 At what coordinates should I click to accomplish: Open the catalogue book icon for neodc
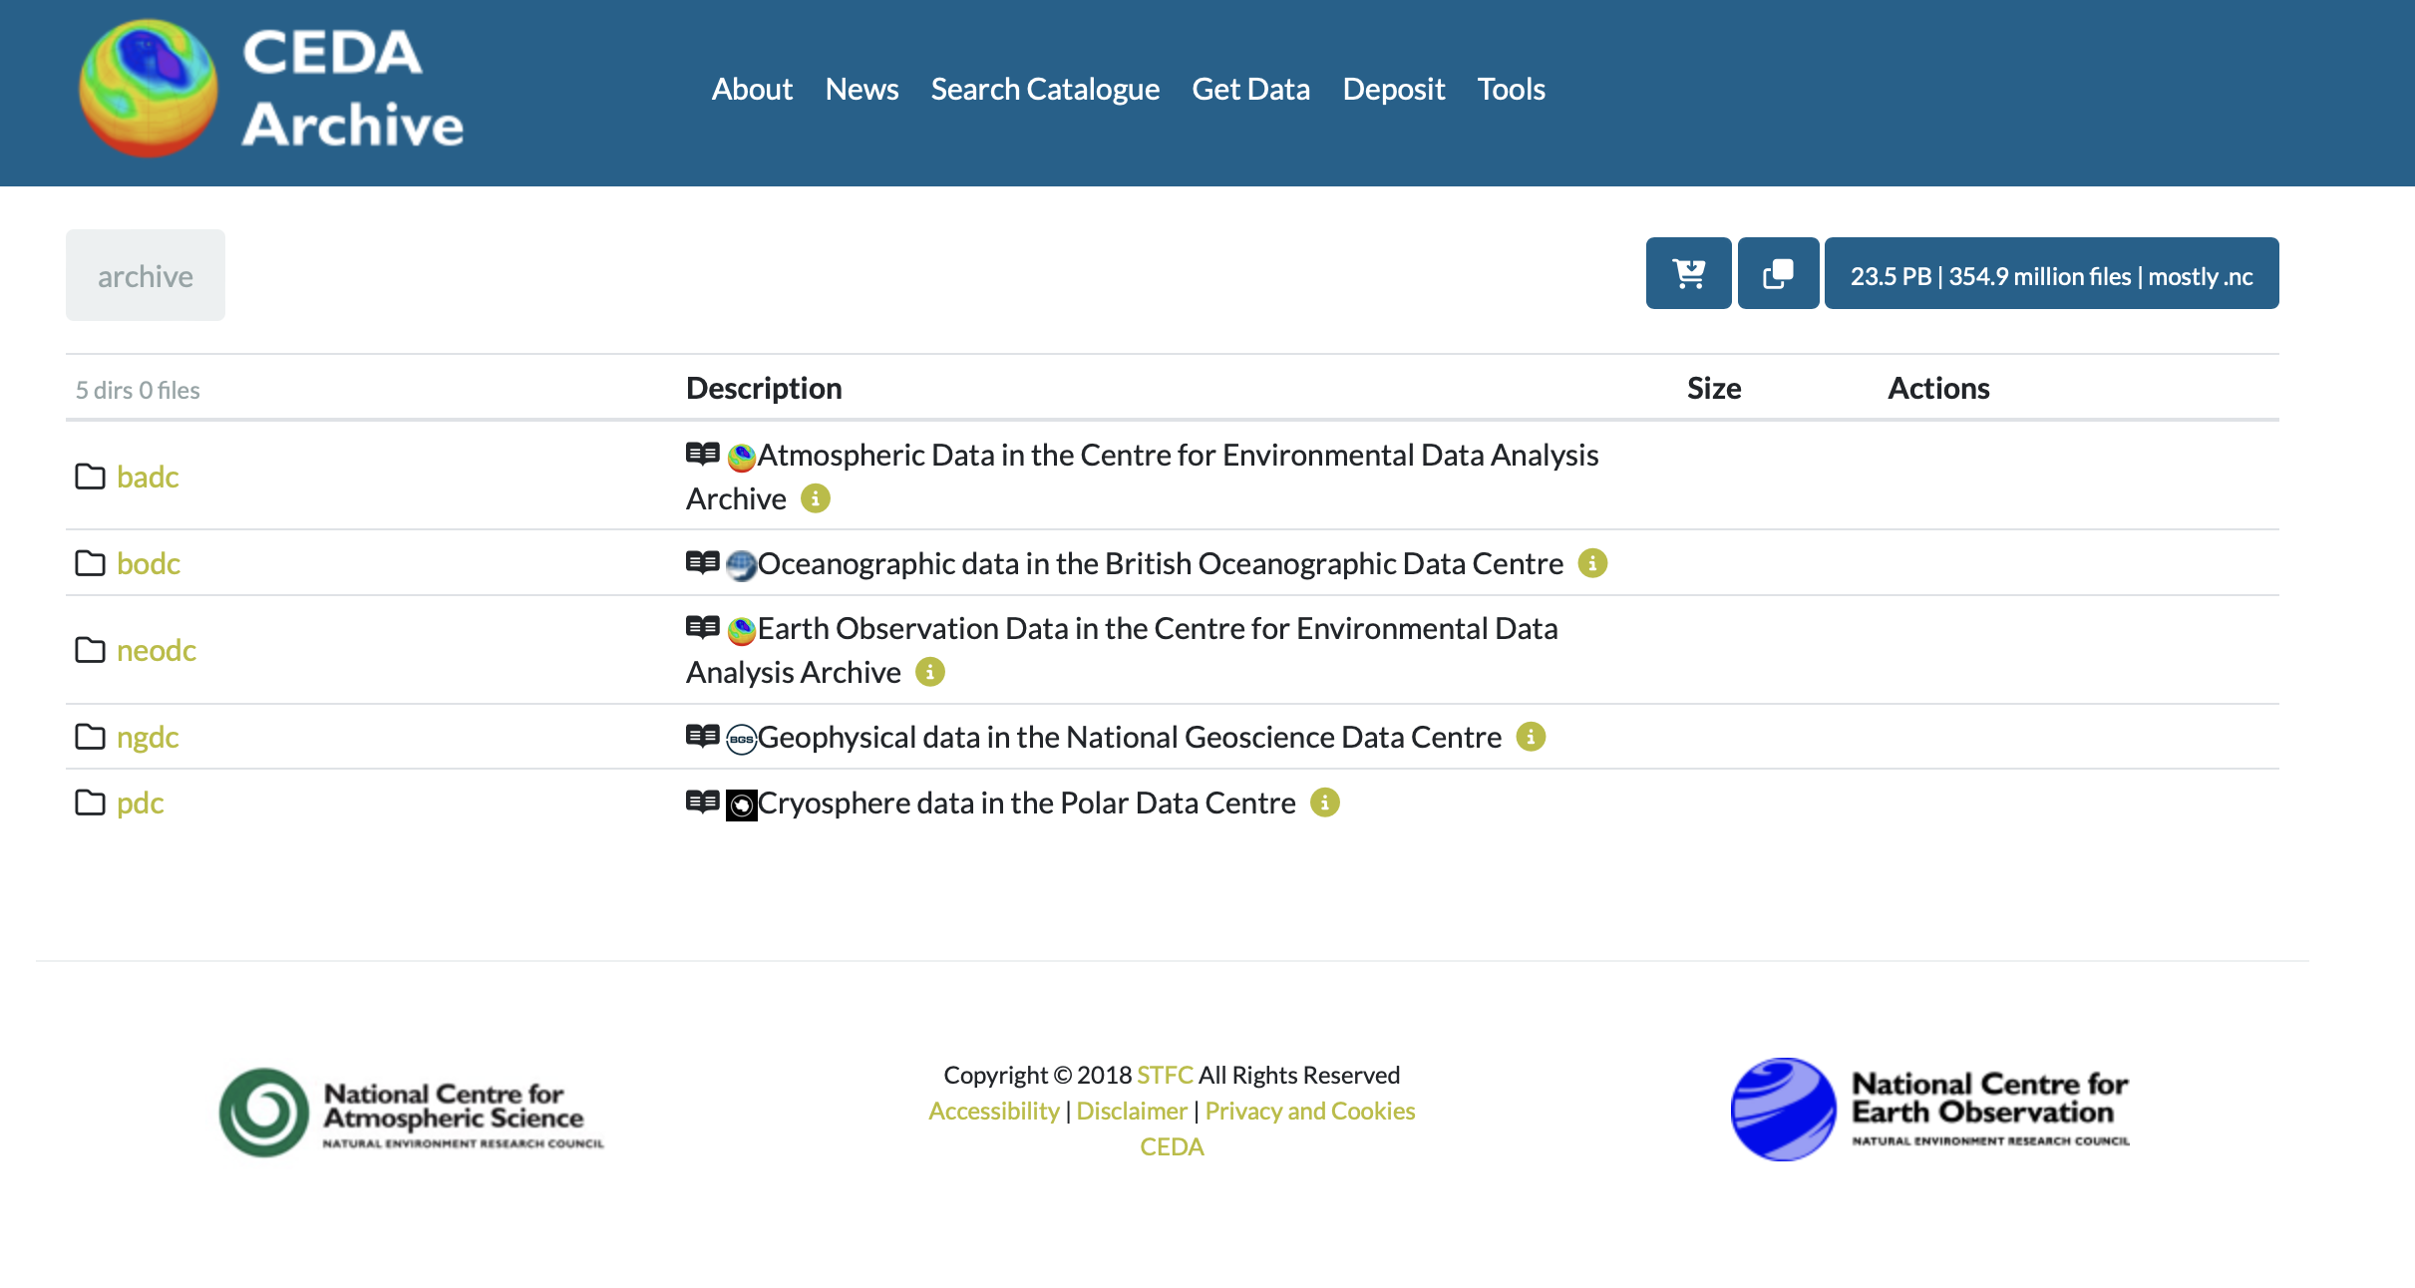702,627
